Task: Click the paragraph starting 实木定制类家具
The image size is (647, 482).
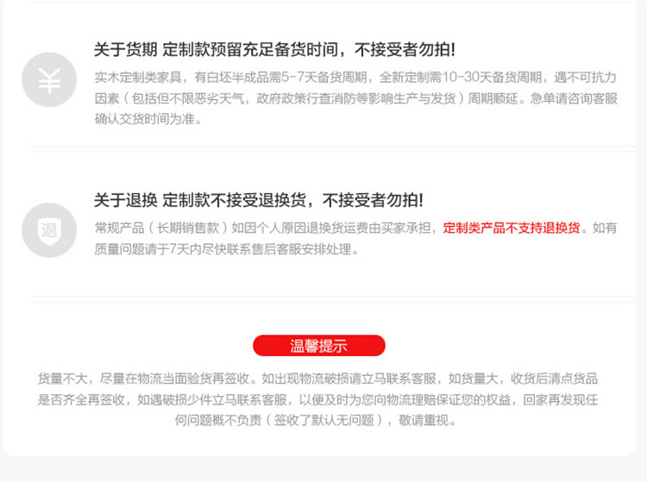Action: [355, 98]
